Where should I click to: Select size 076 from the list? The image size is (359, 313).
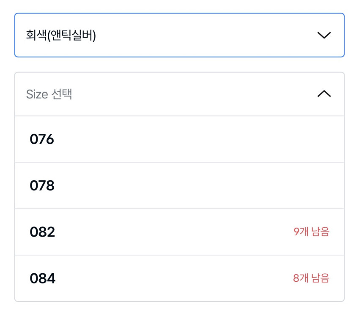(179, 139)
